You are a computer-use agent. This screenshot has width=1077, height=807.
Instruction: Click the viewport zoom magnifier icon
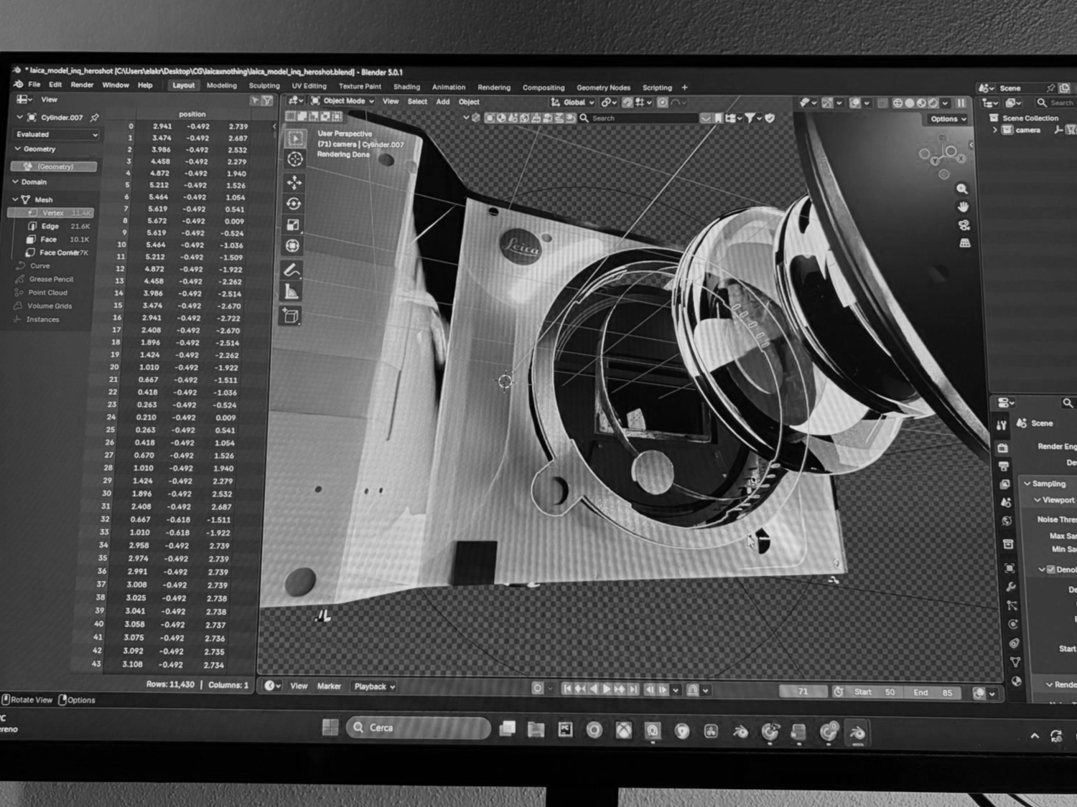coord(962,189)
